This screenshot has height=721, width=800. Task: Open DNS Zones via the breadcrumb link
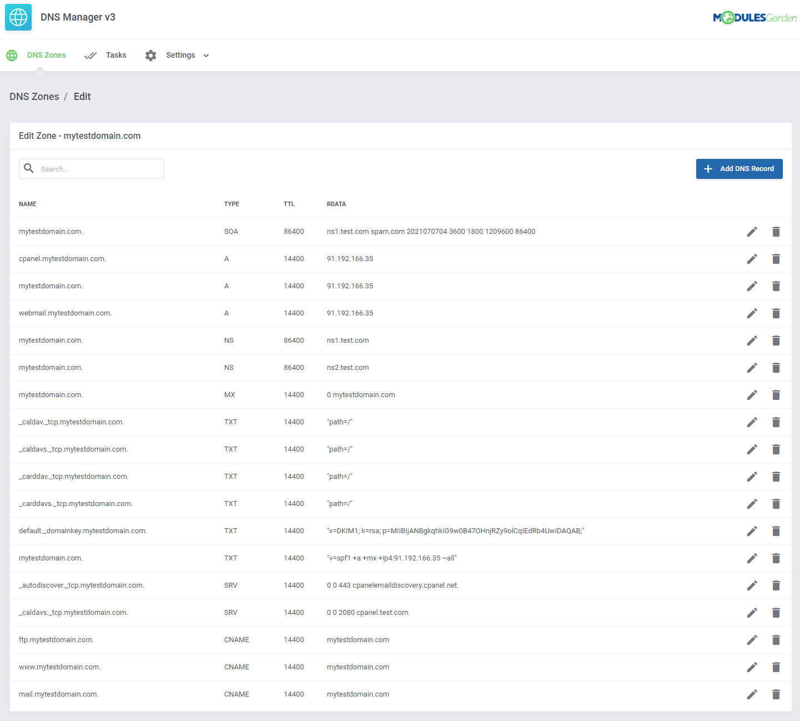point(34,97)
